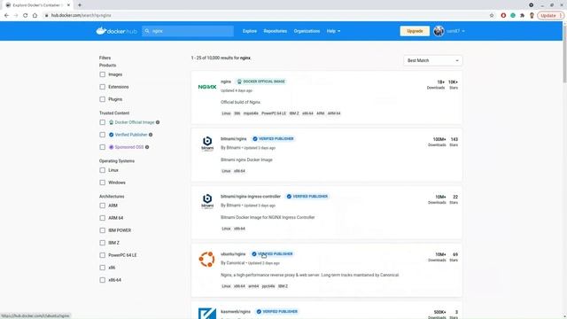
Task: Open the ubuntu/nginx repository link
Action: [233, 254]
